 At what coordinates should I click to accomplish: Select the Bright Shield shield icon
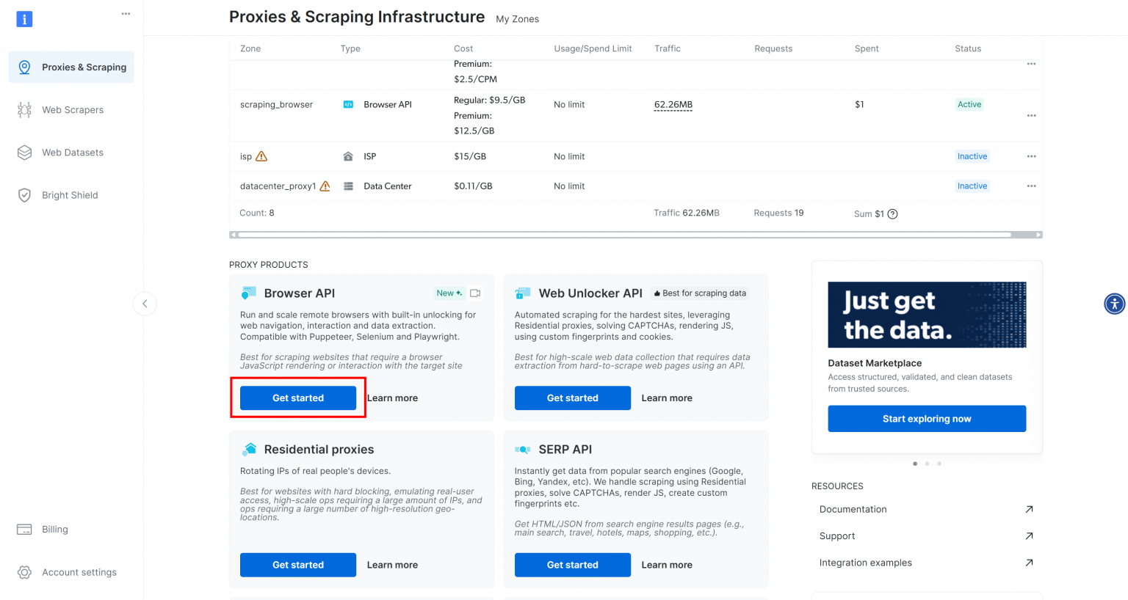click(x=24, y=194)
